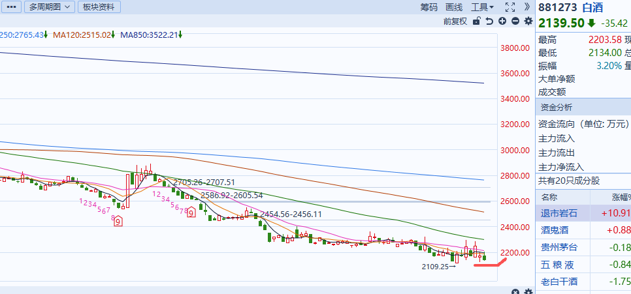Image resolution: width=631 pixels, height=294 pixels.
Task: Expand the 工具 tools dropdown
Action: pos(483,7)
